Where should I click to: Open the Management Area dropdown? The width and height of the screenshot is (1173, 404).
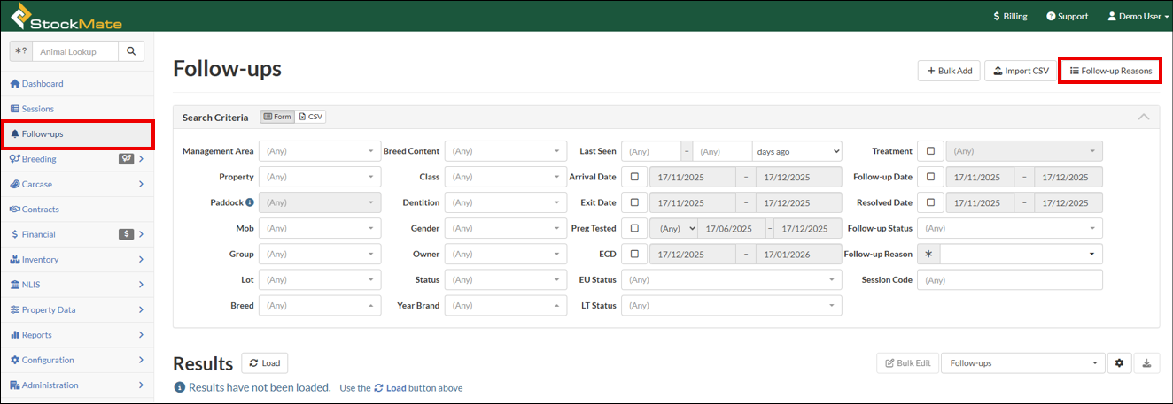320,151
